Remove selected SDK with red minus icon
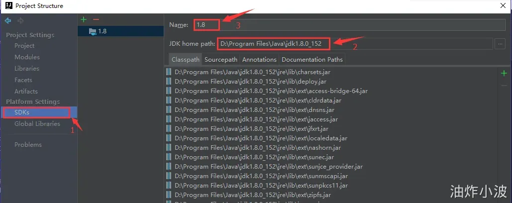The width and height of the screenshot is (512, 203). click(96, 19)
